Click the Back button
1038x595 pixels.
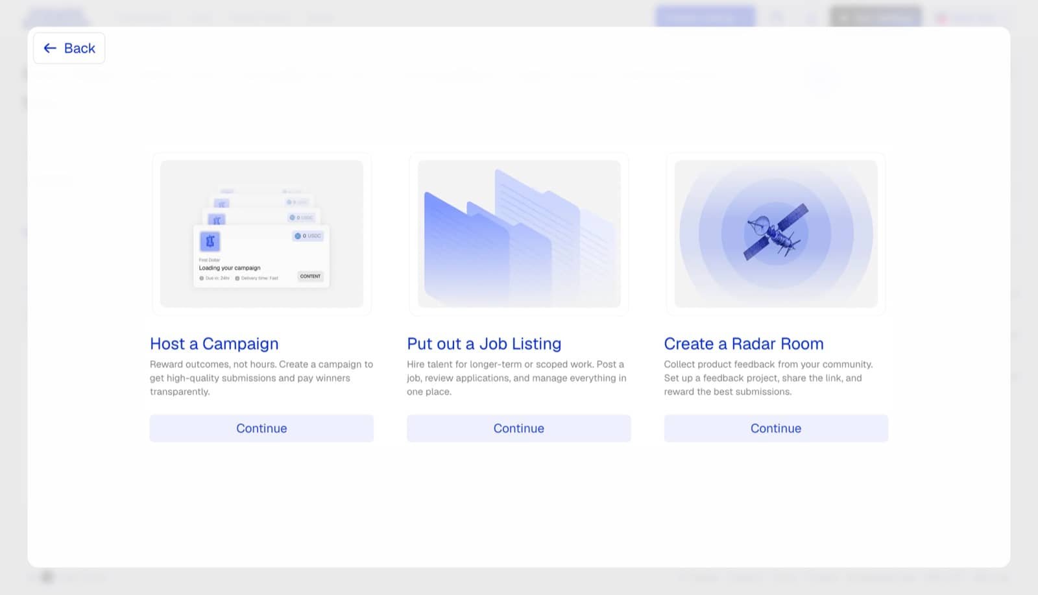tap(69, 48)
